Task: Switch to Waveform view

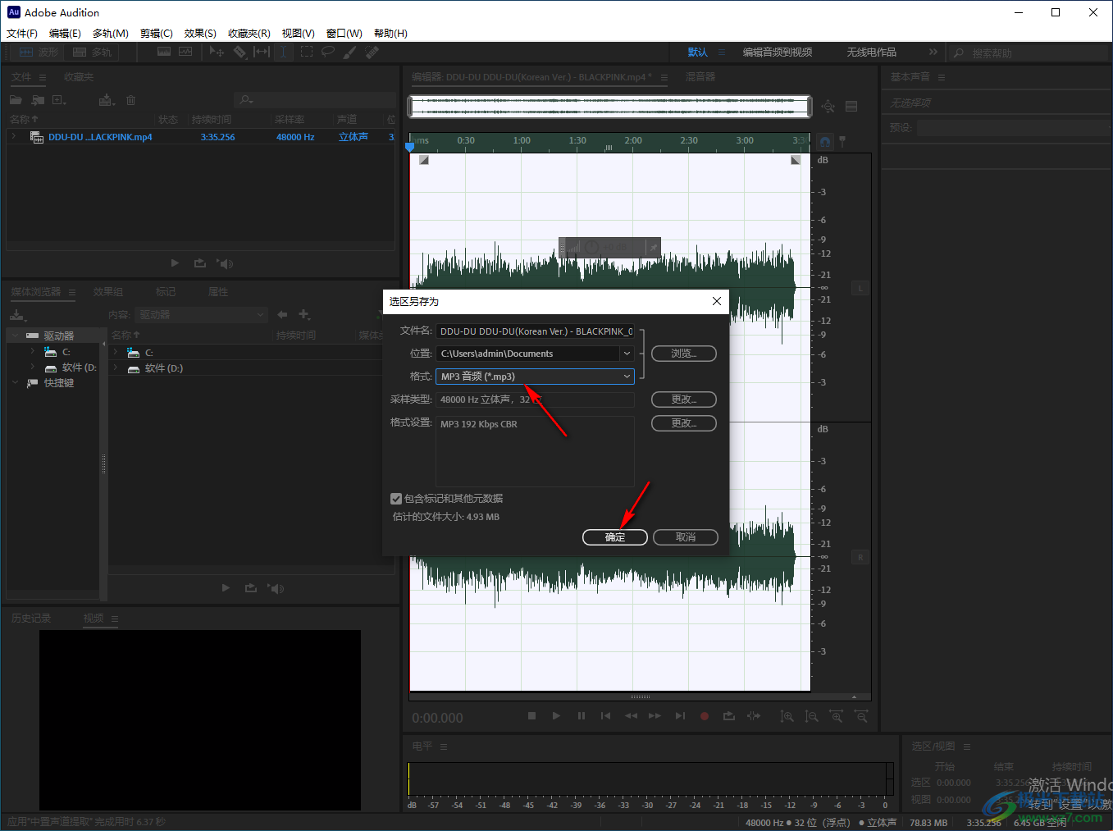Action: tap(39, 52)
